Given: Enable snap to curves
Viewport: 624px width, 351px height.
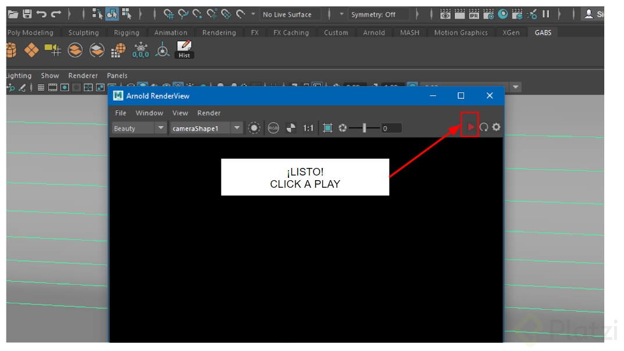Looking at the screenshot, I should coord(183,15).
